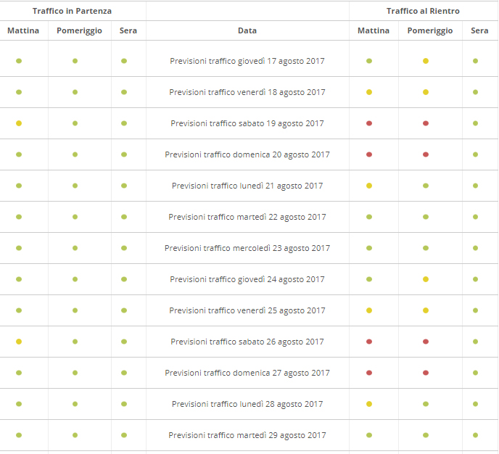Click red return-morning dot for sabato 19 agosto

[369, 123]
